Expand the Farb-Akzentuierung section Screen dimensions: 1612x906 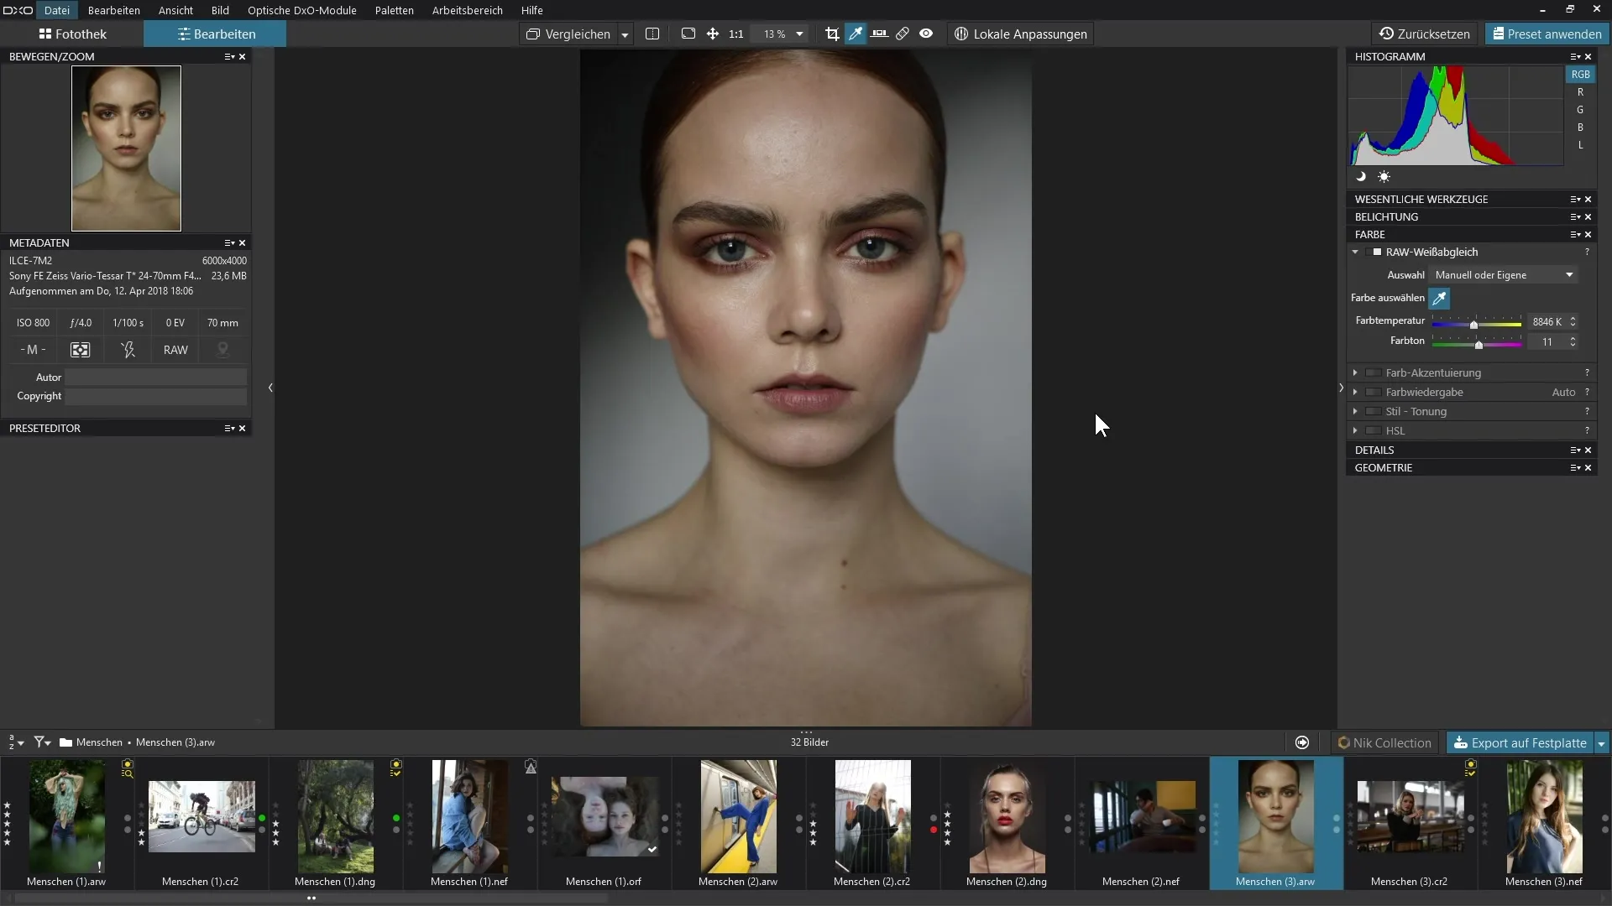point(1355,373)
